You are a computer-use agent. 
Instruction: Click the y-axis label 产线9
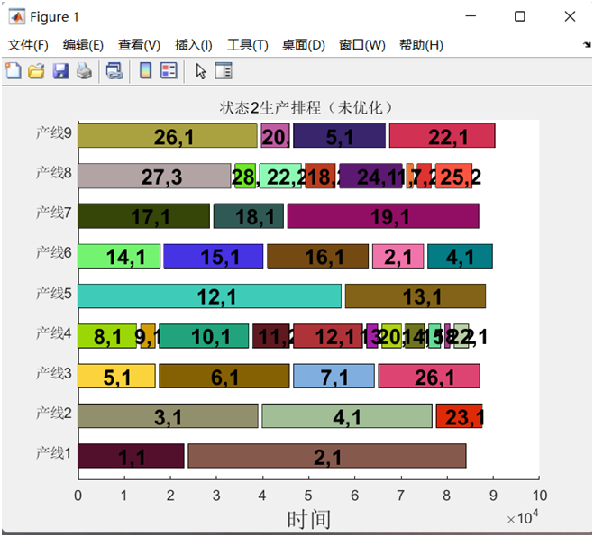pos(53,132)
